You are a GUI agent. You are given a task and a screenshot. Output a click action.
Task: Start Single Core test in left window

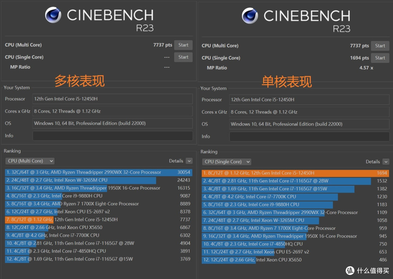183,57
